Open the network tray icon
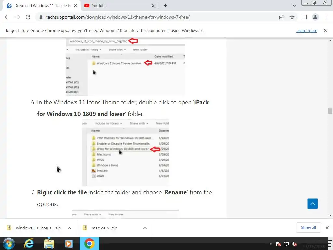 pyautogui.click(x=286, y=244)
